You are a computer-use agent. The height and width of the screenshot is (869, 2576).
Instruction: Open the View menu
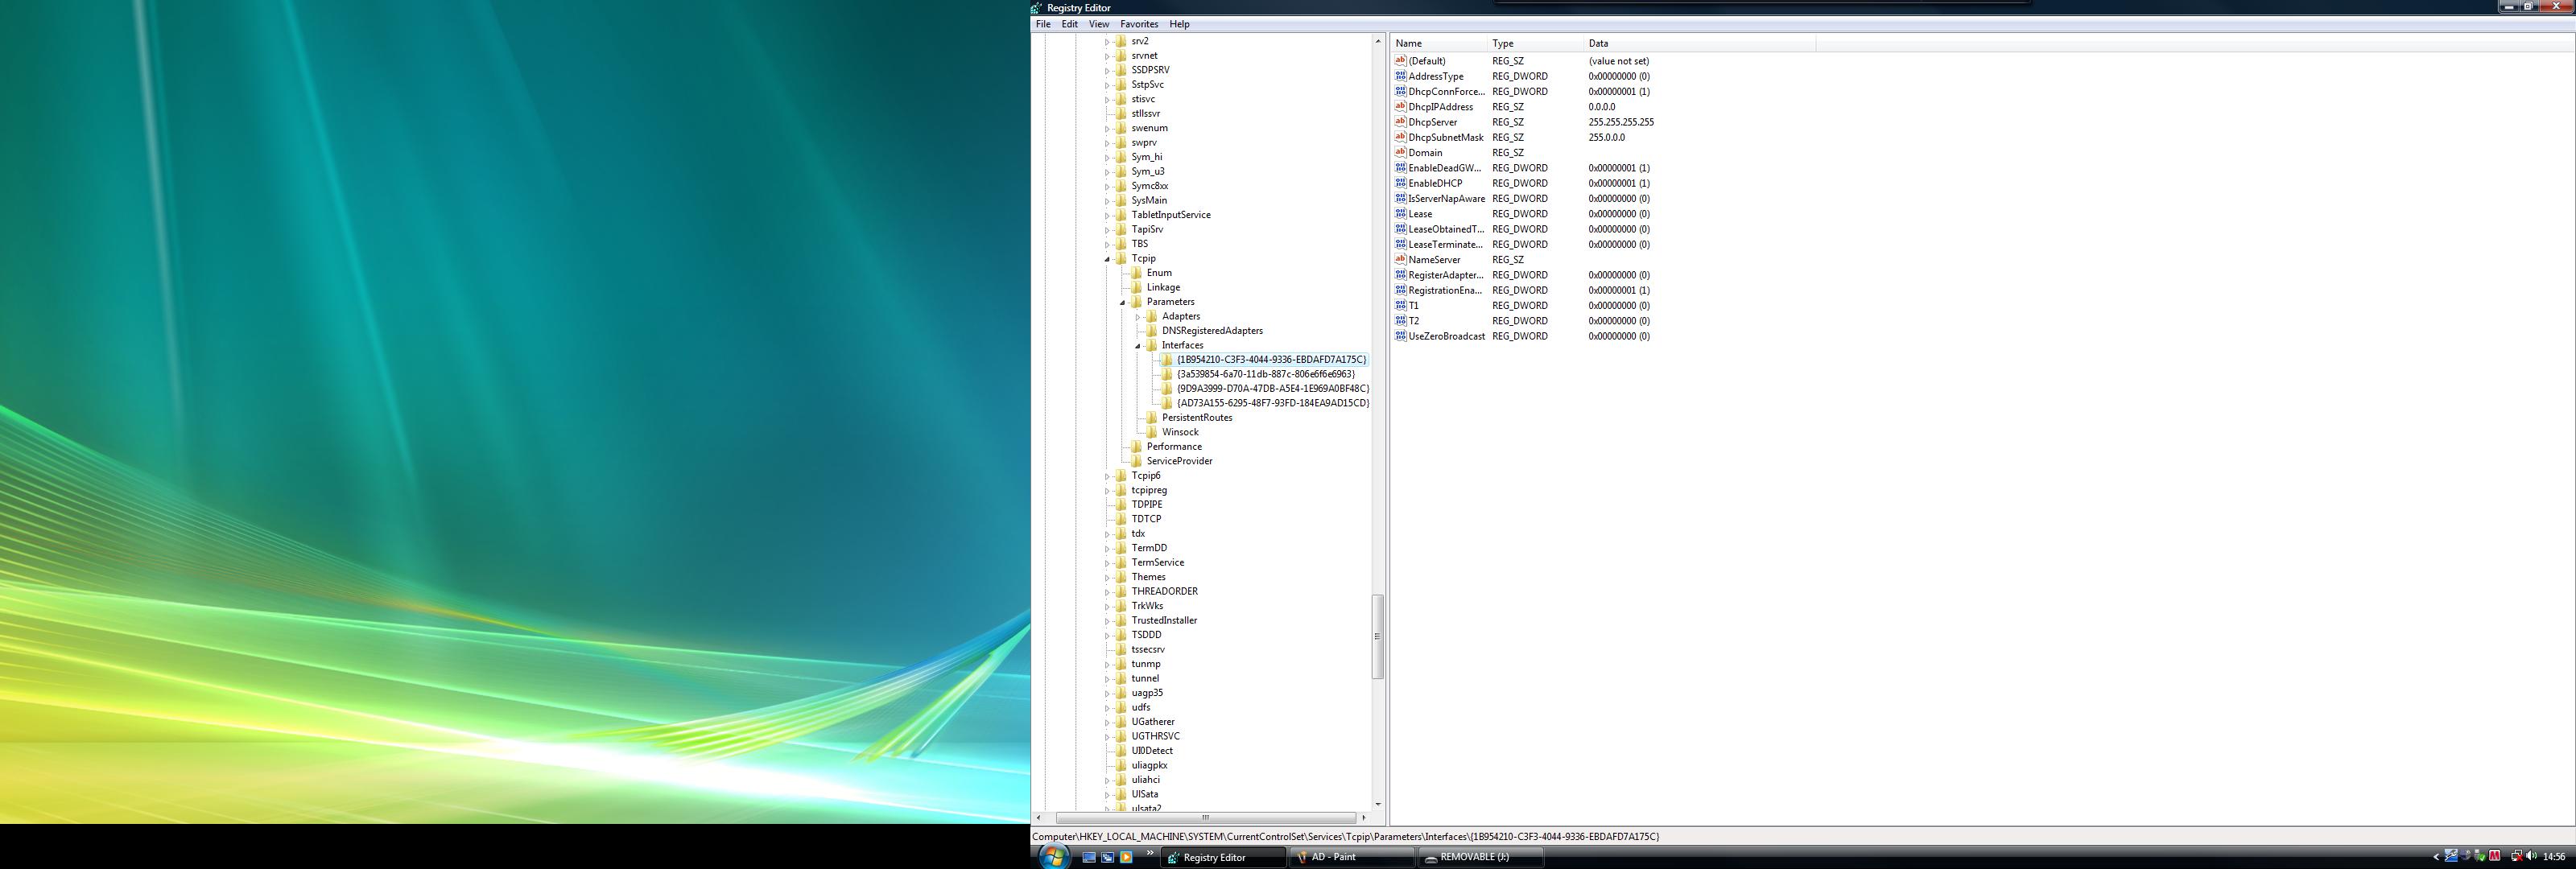[1098, 24]
